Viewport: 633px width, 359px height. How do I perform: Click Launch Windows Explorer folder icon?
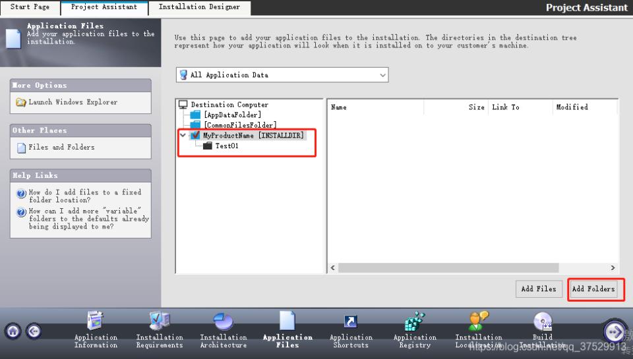(21, 103)
